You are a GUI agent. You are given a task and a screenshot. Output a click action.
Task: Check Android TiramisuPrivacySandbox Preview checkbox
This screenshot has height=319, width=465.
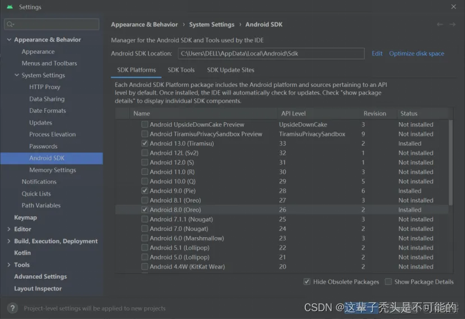point(145,134)
